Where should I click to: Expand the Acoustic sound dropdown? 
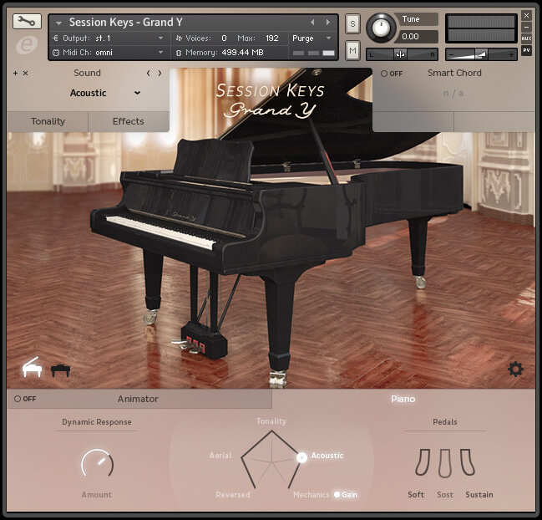tap(137, 93)
